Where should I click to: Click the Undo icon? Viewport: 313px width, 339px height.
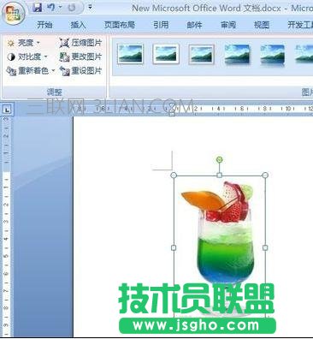(51, 7)
